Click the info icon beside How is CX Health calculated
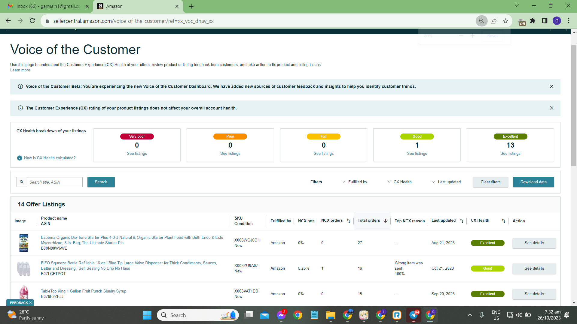The height and width of the screenshot is (324, 577). [20, 158]
